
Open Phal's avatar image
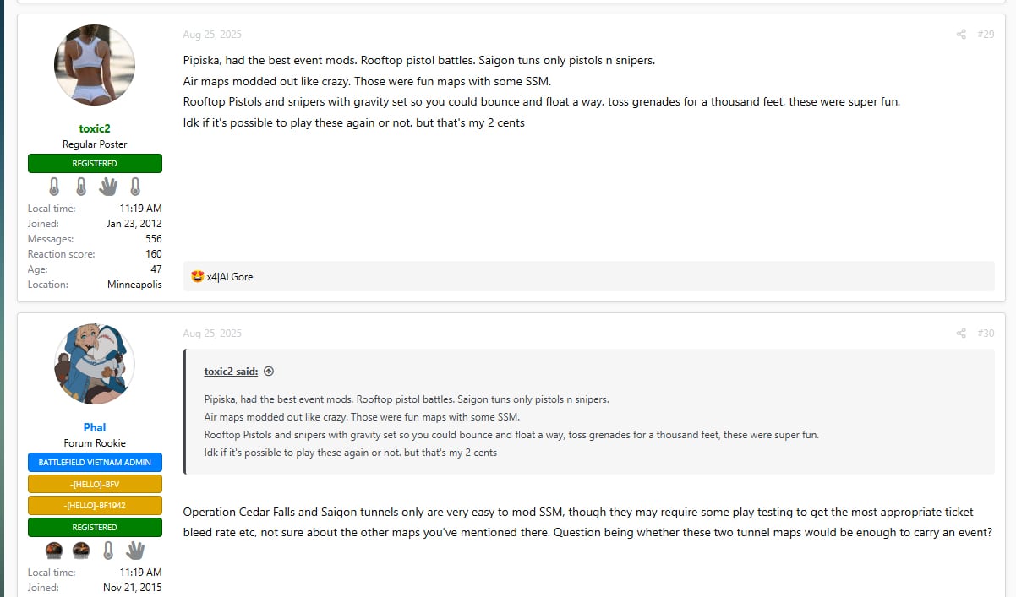click(x=95, y=364)
